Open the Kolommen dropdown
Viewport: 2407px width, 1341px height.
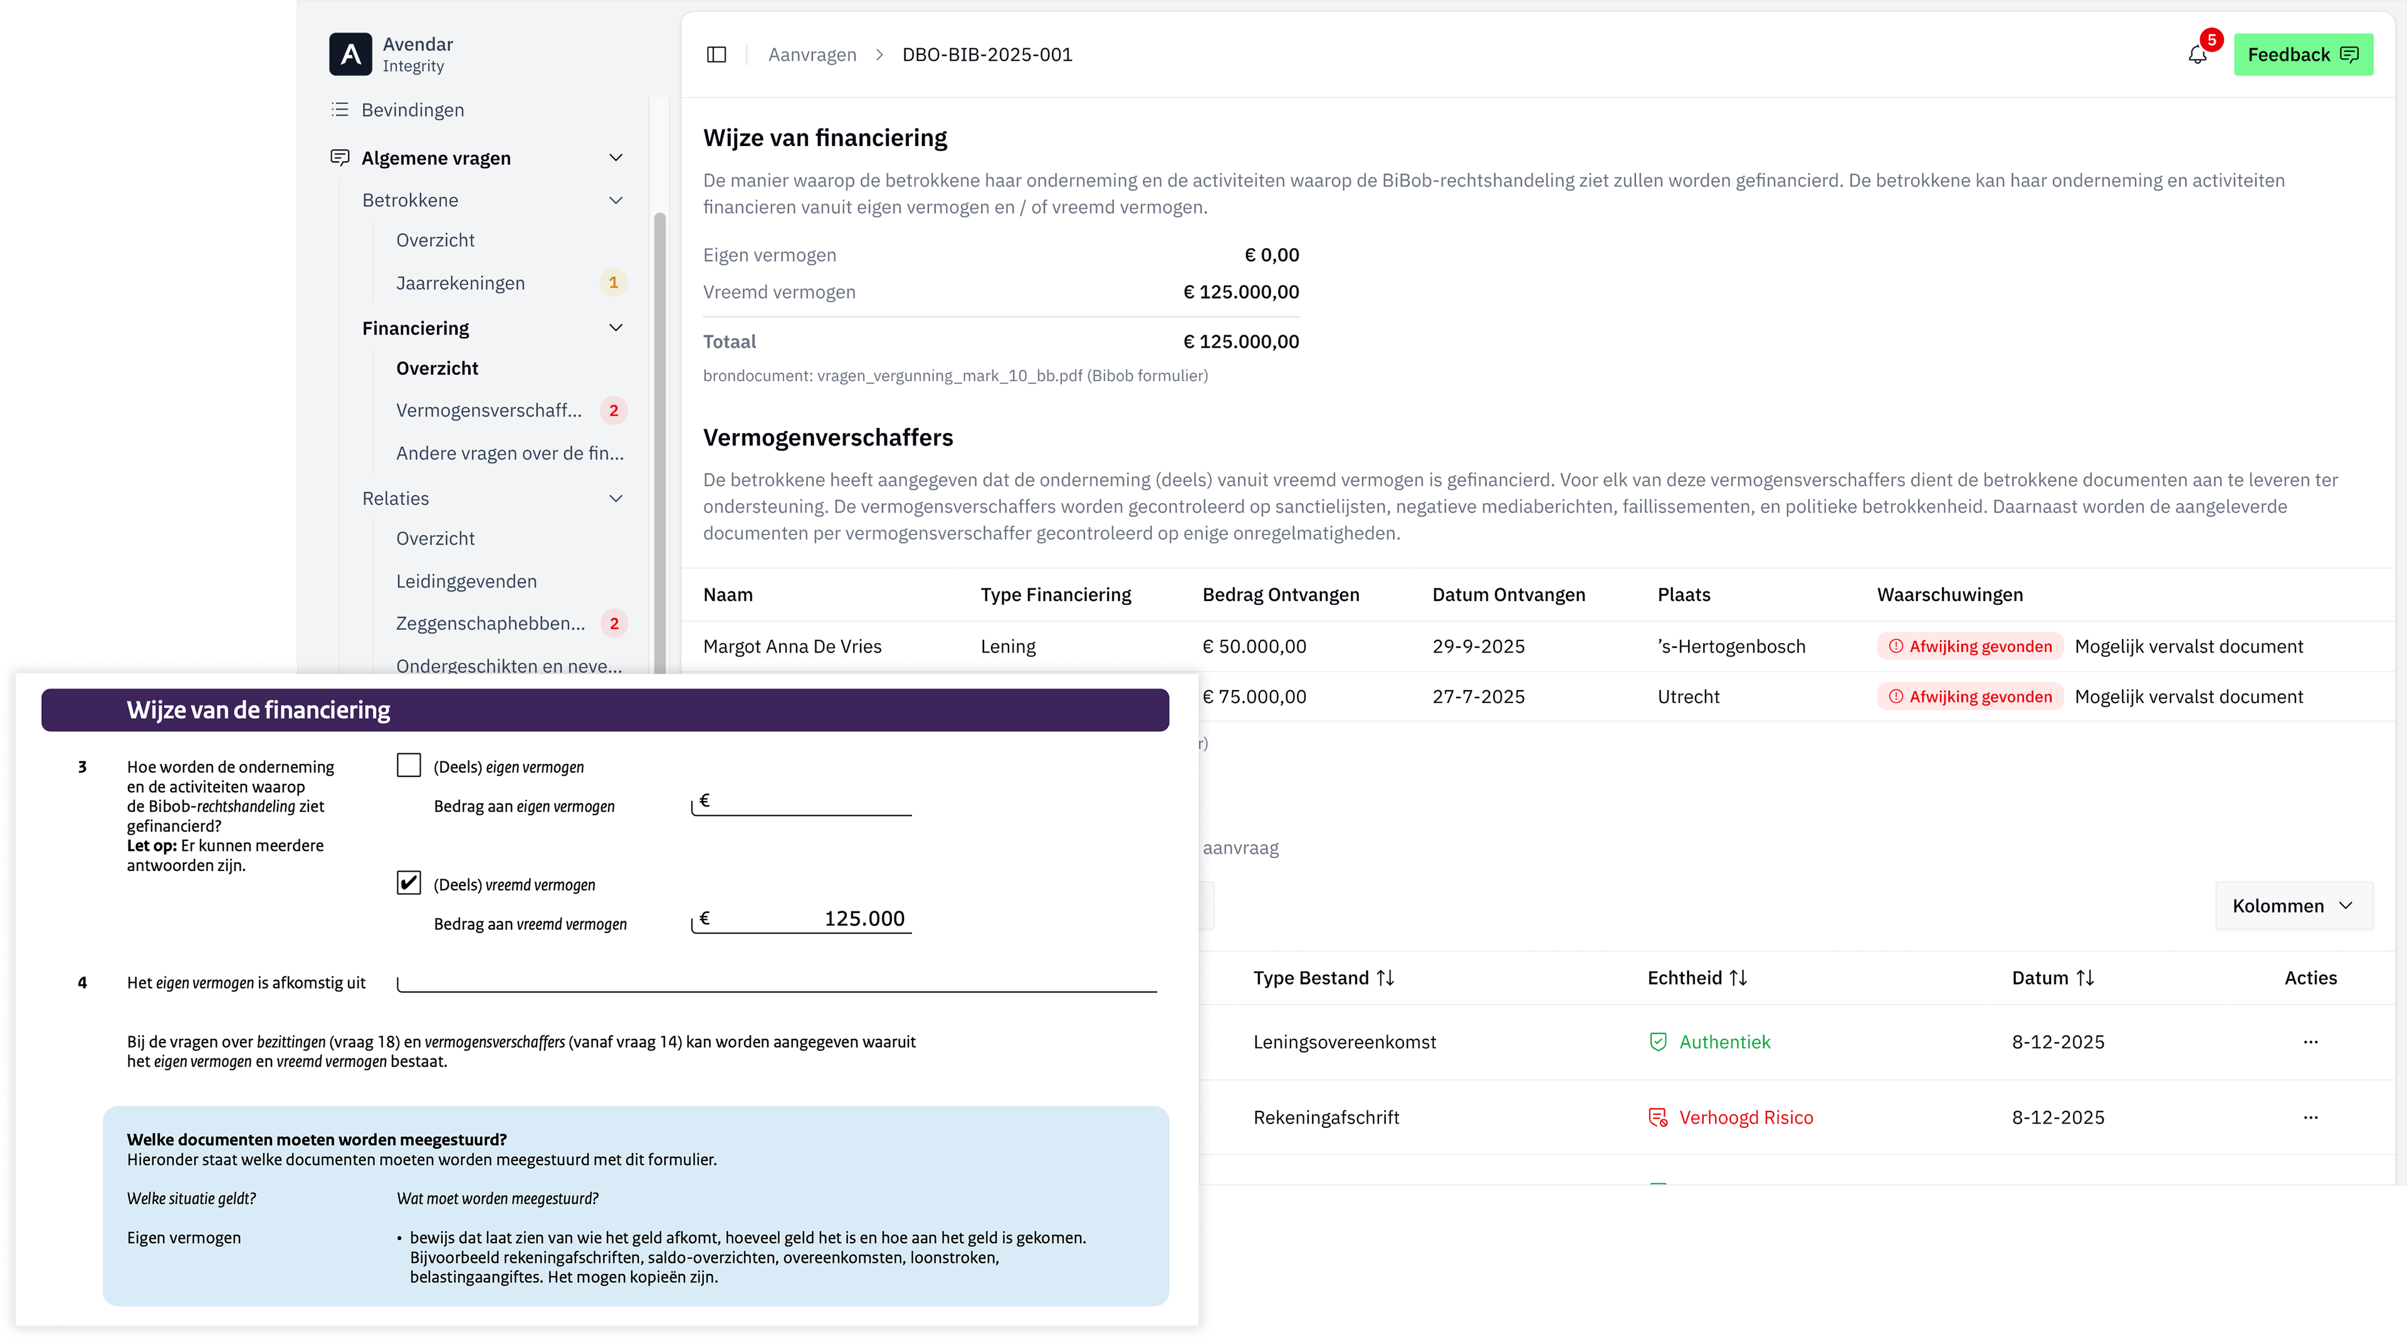coord(2293,906)
